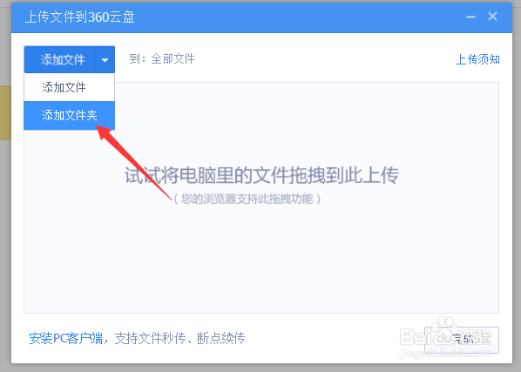Close the 上传文件到360云盘 dialog
The height and width of the screenshot is (372, 521).
492,17
